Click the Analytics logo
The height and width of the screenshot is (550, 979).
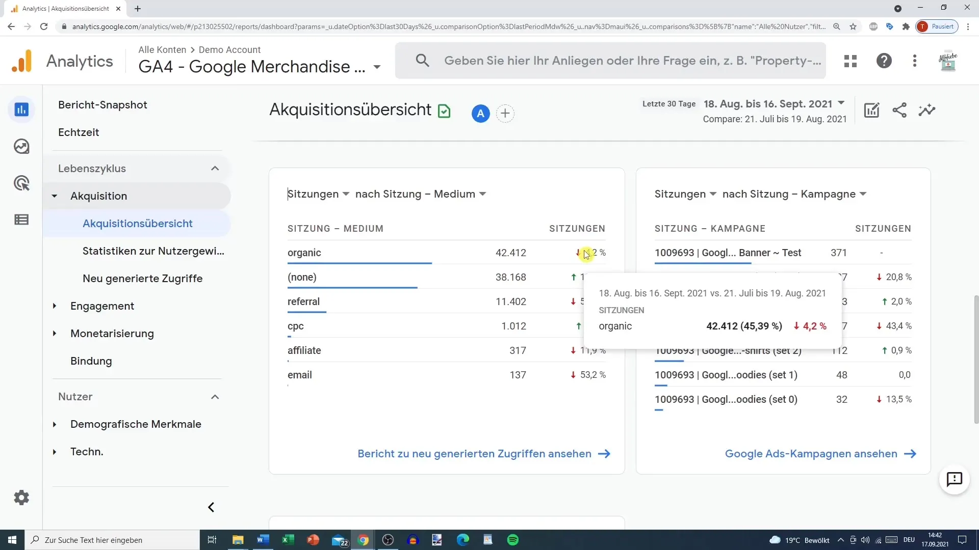[x=21, y=61]
